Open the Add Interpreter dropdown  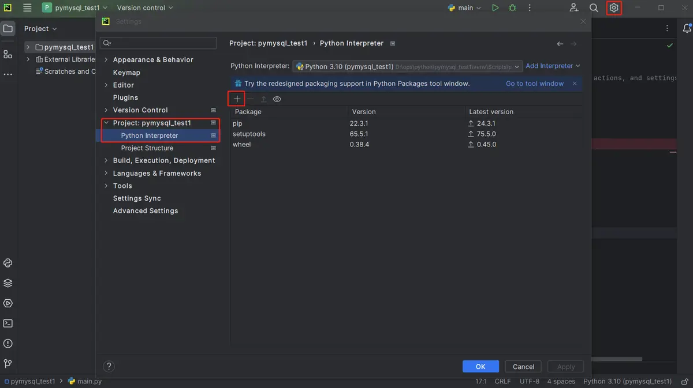553,66
